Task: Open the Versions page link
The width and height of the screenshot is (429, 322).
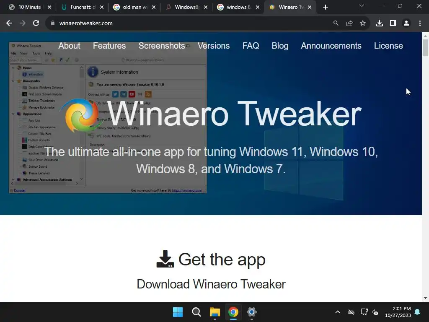Action: [x=214, y=46]
